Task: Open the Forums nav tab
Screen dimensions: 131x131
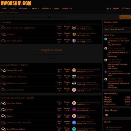Action: point(13,9)
